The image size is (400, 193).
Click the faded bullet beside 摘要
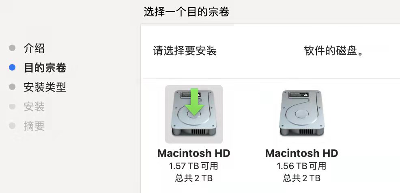point(12,126)
